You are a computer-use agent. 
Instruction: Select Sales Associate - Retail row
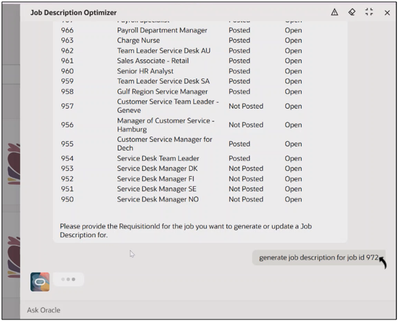pos(153,61)
